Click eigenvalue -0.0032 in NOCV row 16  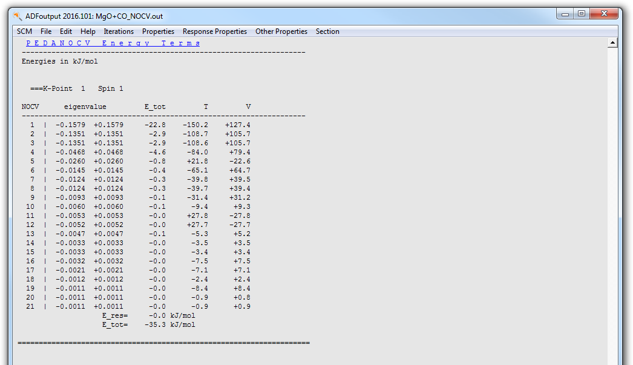(70, 261)
